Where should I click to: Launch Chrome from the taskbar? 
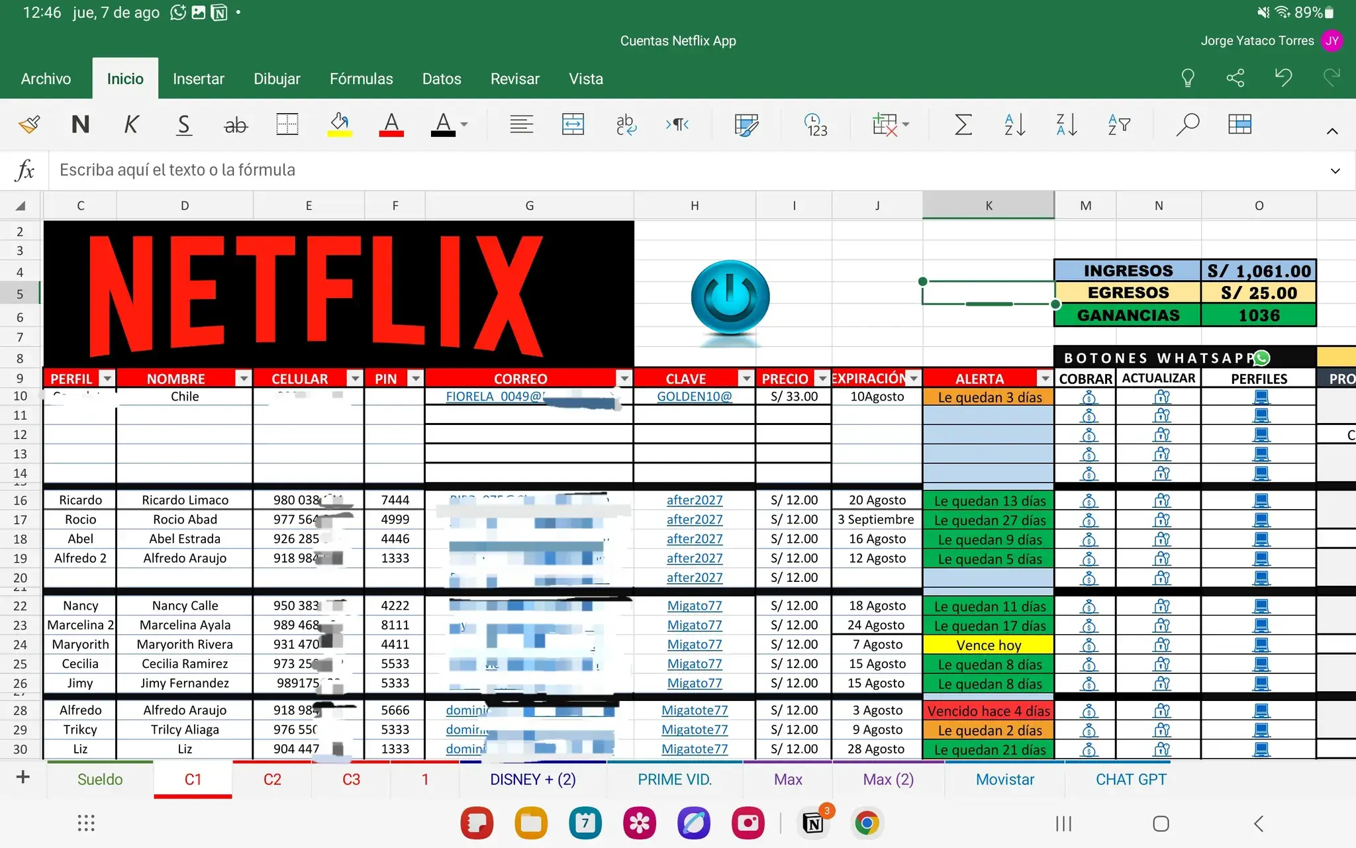(867, 823)
